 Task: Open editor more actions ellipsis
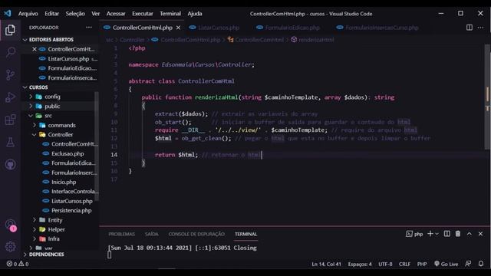point(481,28)
